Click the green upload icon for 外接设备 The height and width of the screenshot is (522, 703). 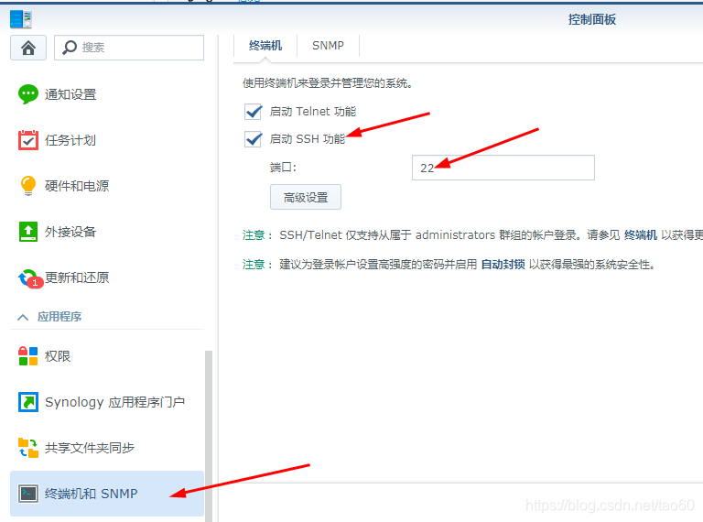pos(28,232)
